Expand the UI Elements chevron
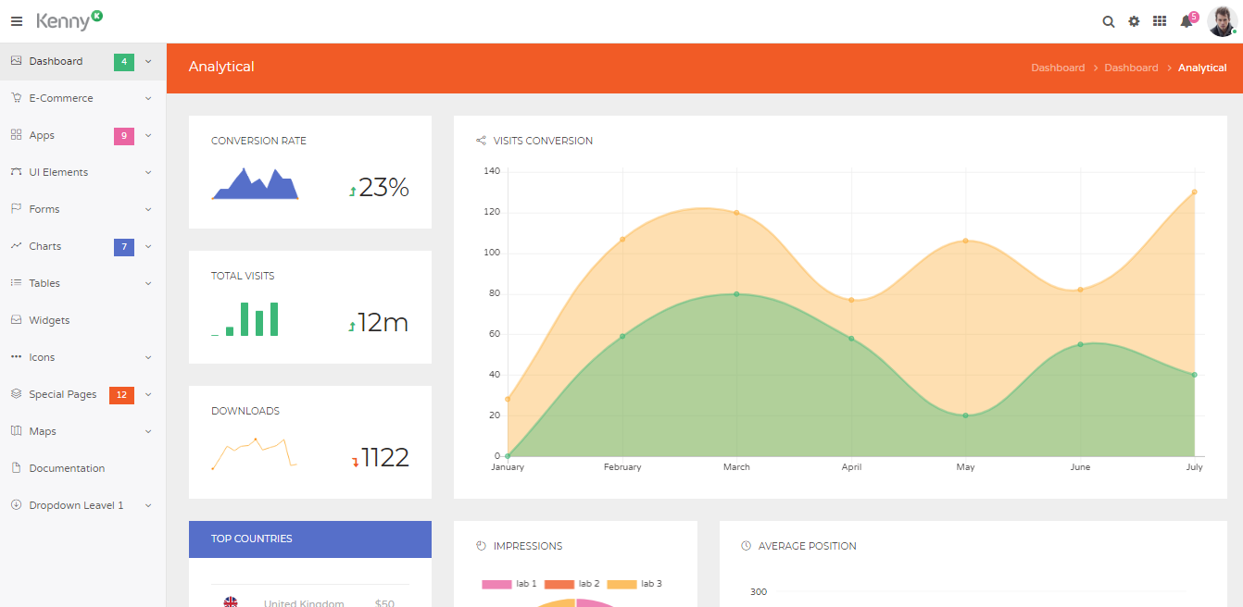 click(148, 172)
